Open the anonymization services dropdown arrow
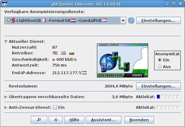185x127 pixels. [123, 21]
